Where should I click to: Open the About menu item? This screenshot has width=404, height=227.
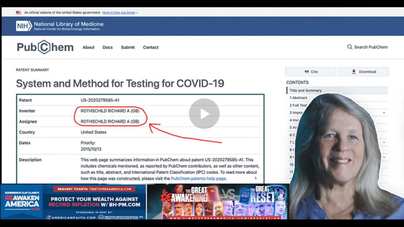pos(88,47)
